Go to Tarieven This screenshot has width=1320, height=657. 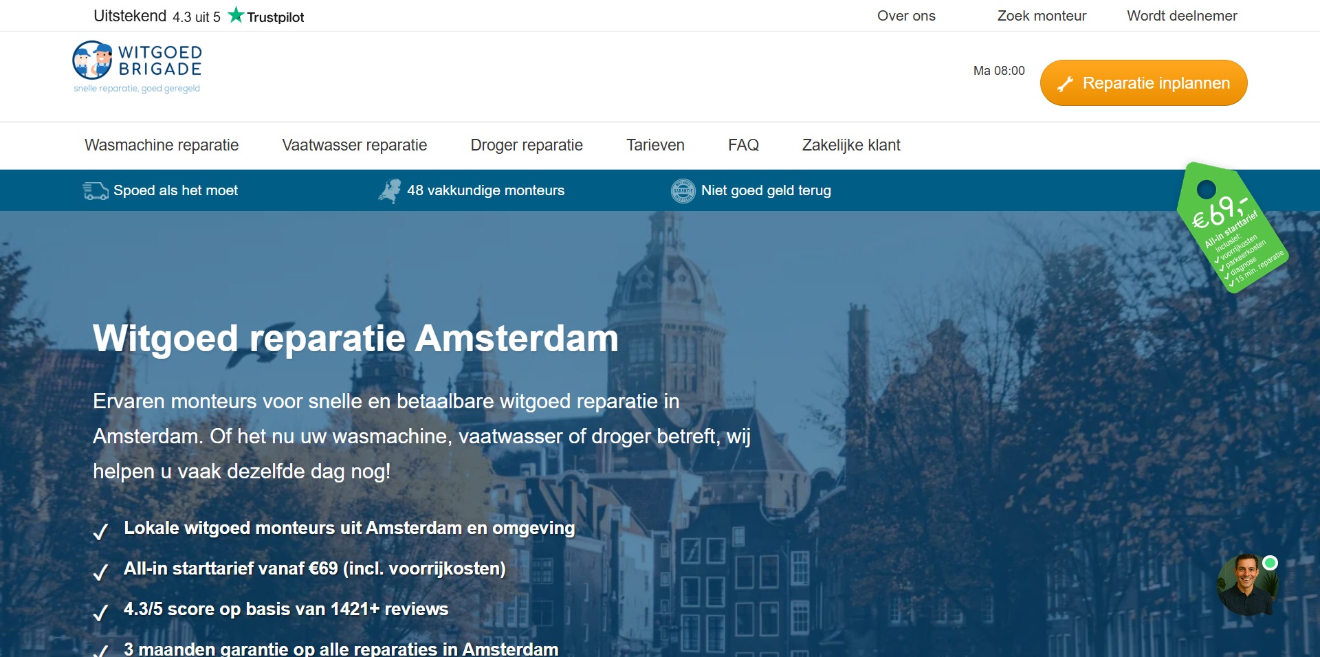pyautogui.click(x=655, y=145)
